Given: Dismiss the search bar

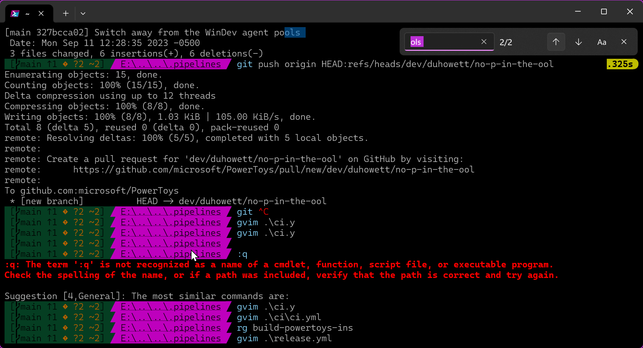Looking at the screenshot, I should click(x=624, y=42).
